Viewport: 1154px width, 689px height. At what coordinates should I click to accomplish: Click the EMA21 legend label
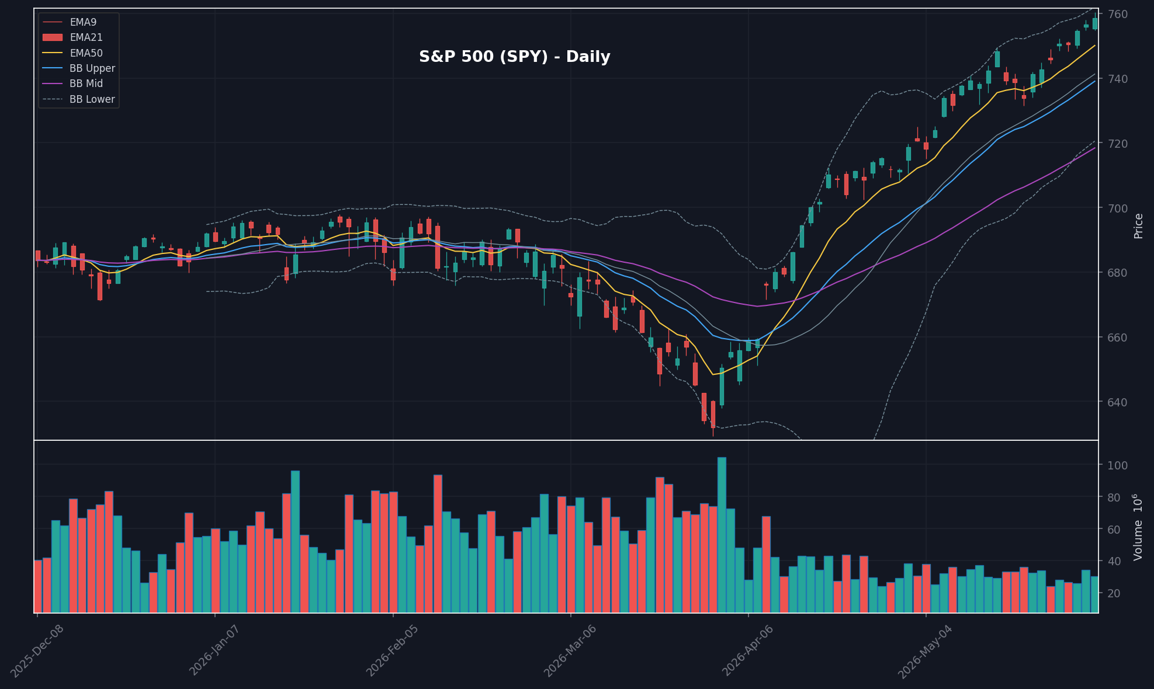86,37
